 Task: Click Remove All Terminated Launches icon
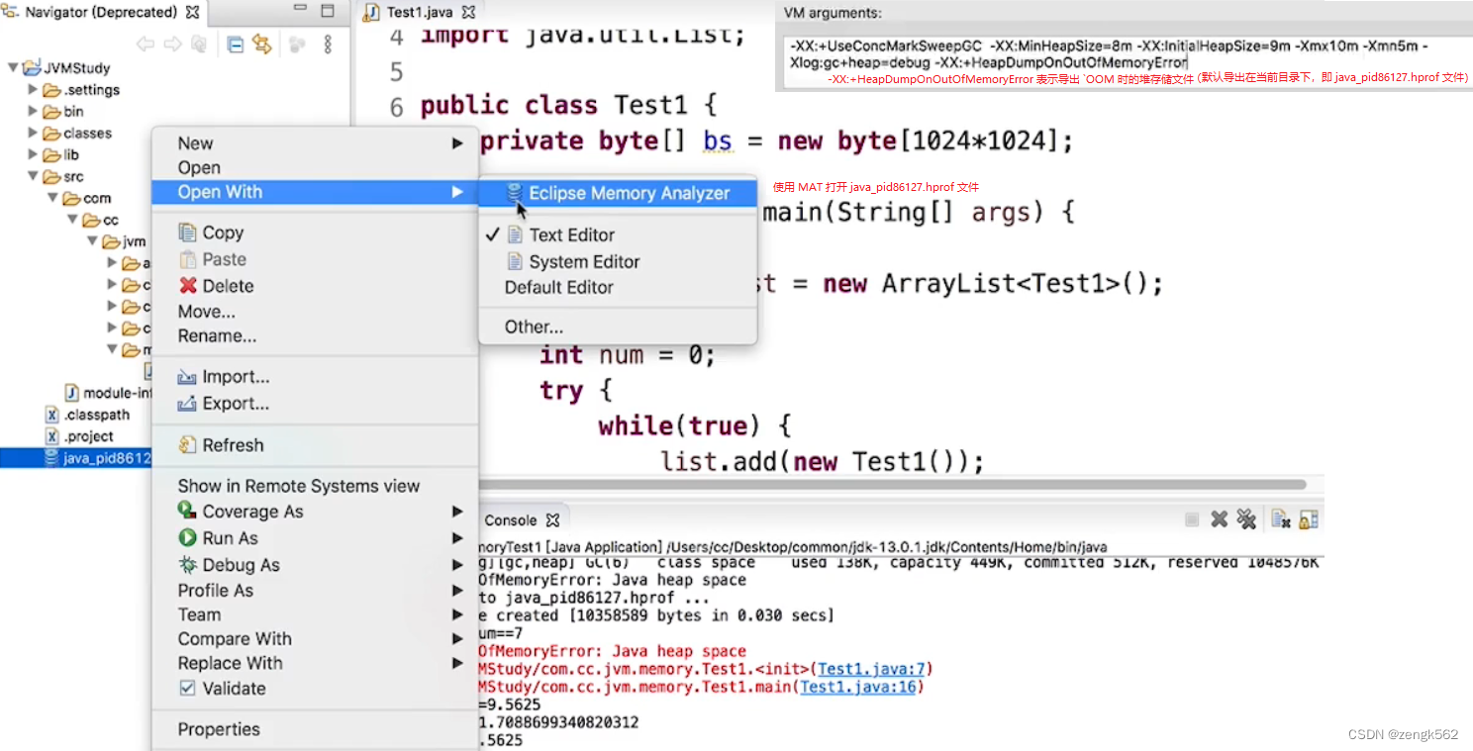tap(1246, 519)
